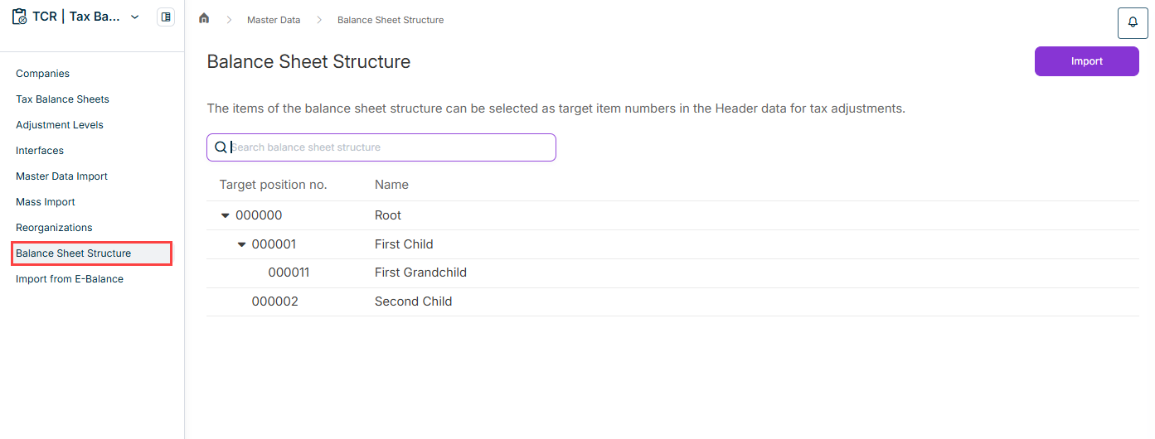Open notifications bell icon
This screenshot has height=439, width=1155.
tap(1133, 22)
